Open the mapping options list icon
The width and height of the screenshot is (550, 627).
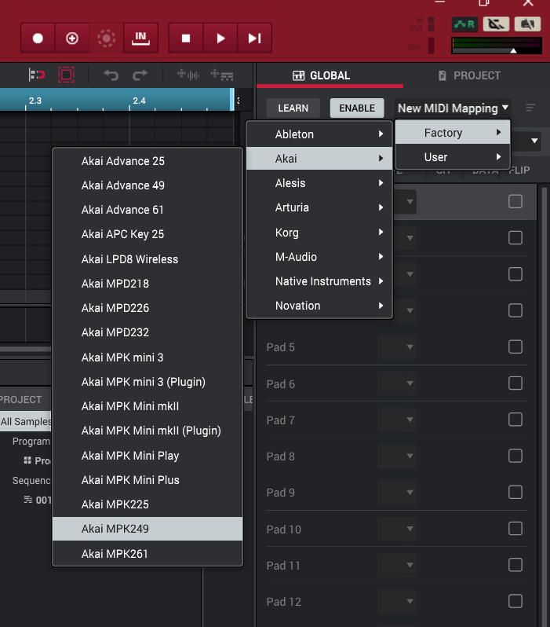[530, 108]
